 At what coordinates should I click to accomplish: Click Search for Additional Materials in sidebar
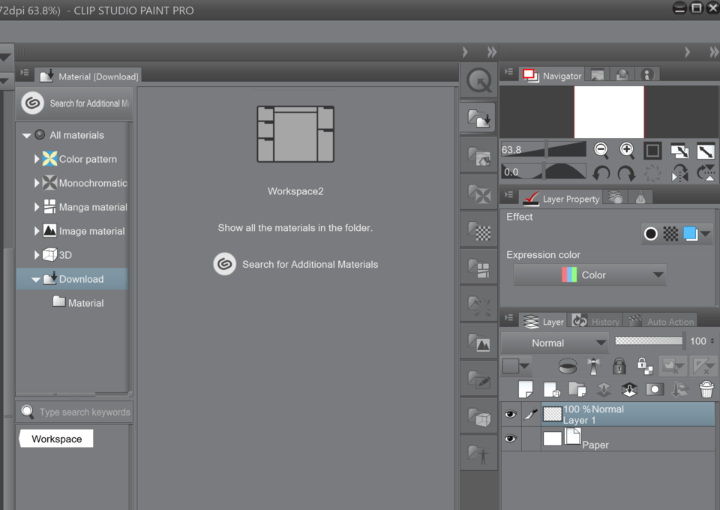click(x=76, y=103)
